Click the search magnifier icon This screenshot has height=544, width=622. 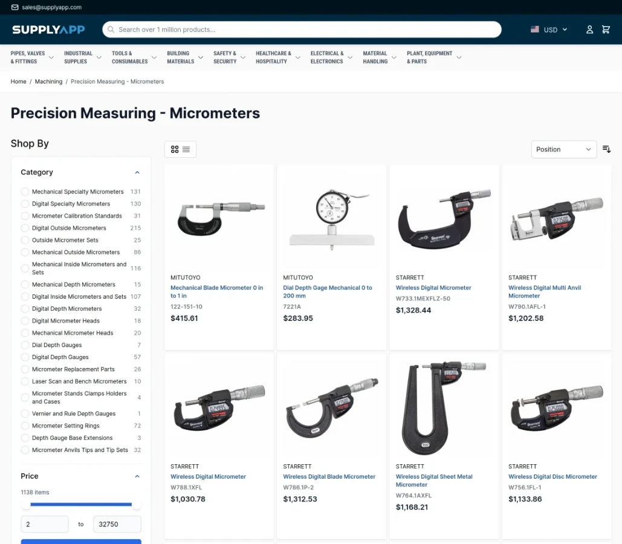(111, 30)
